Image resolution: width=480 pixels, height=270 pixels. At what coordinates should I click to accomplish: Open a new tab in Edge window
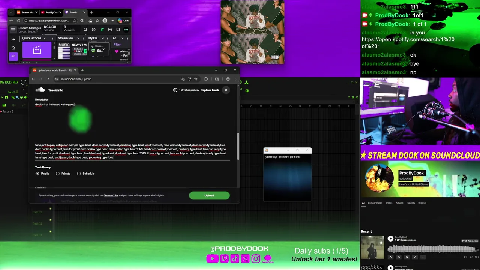(91, 12)
